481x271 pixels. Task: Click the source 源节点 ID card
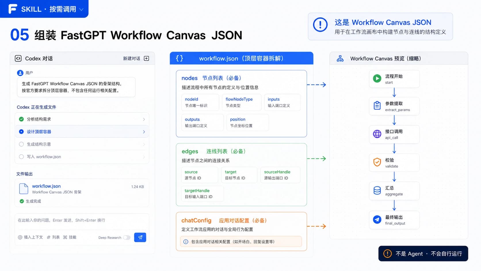(200, 175)
